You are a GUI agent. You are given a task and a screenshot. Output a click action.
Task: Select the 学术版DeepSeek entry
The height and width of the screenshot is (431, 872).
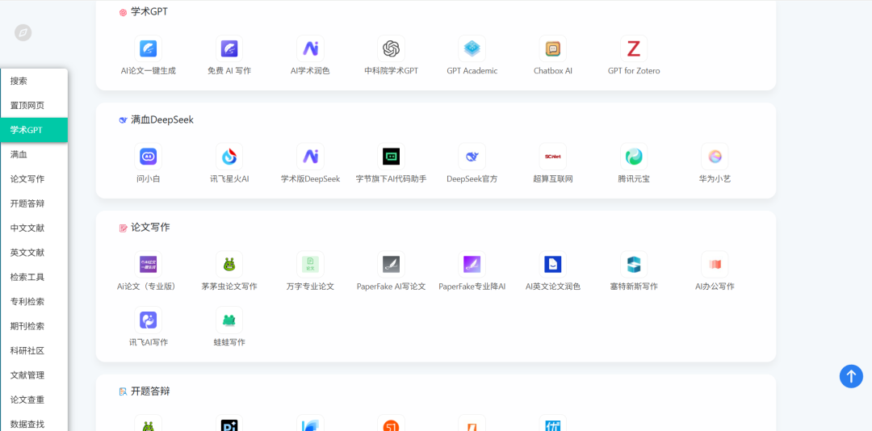[311, 179]
